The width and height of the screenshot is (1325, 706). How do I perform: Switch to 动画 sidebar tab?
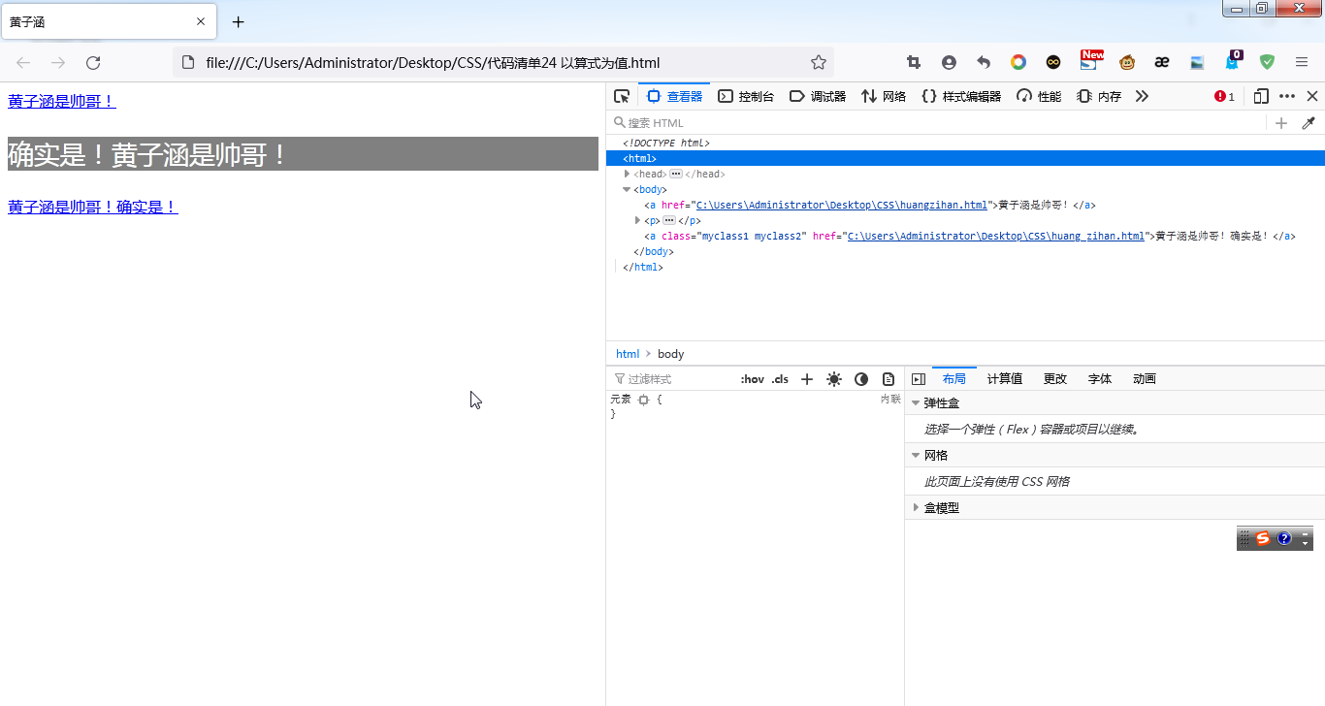1145,379
